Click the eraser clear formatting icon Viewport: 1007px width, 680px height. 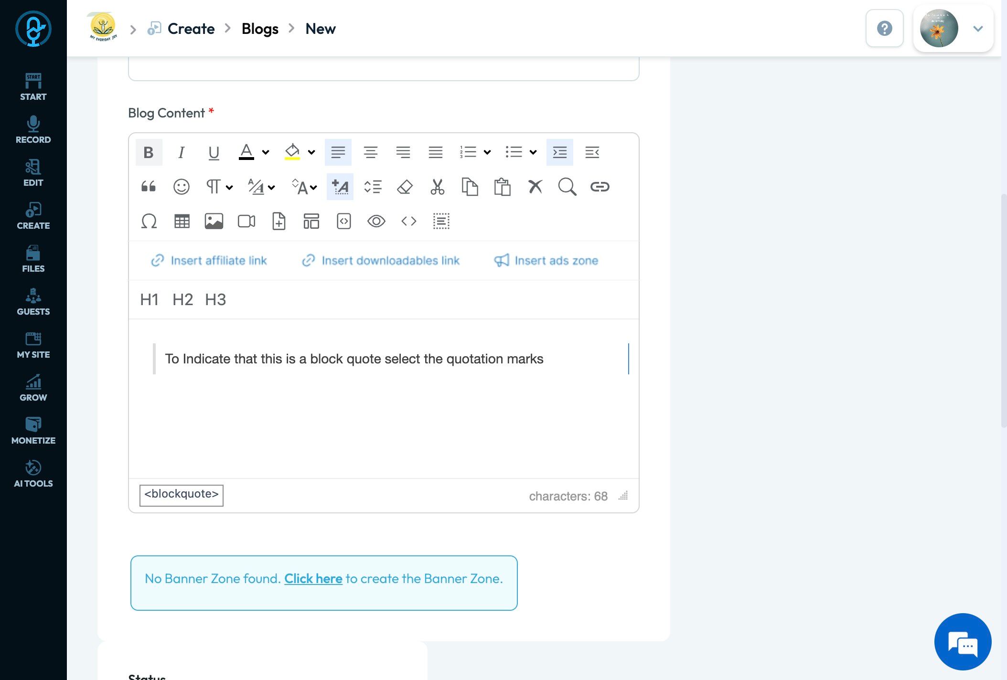click(405, 187)
